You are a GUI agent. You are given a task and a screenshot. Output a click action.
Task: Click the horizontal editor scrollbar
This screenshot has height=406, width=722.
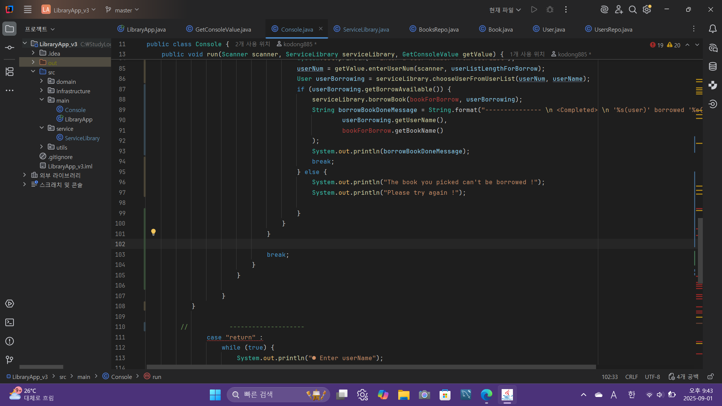point(371,367)
